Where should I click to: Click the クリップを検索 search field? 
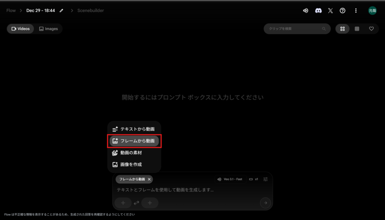[x=293, y=29]
